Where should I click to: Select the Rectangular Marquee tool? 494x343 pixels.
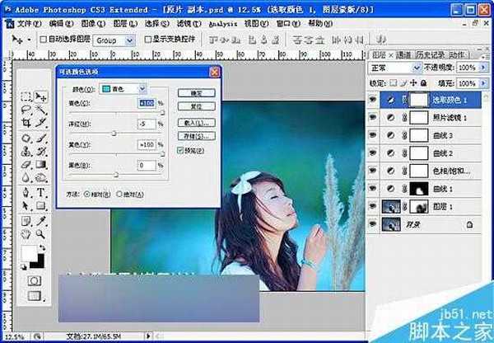pyautogui.click(x=26, y=96)
